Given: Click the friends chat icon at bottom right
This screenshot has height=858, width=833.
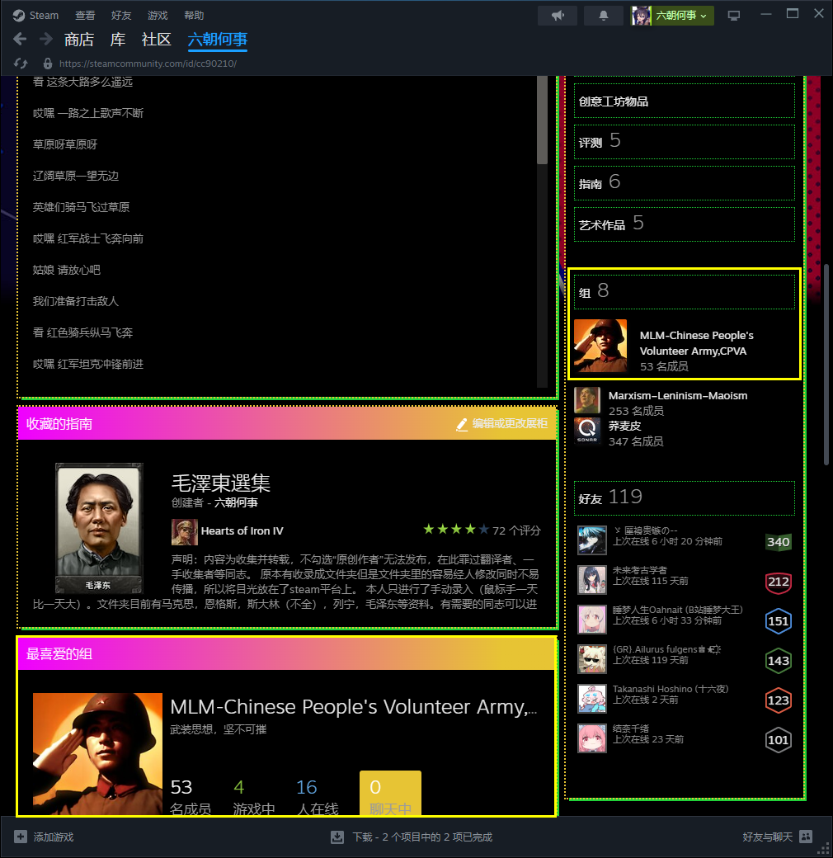Looking at the screenshot, I should coord(806,837).
